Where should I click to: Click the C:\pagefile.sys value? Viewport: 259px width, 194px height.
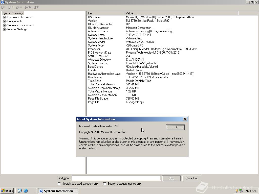pos(135,102)
